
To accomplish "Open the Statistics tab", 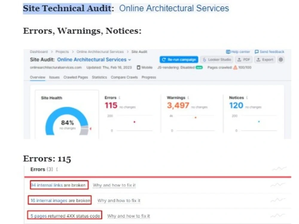I will [x=99, y=77].
